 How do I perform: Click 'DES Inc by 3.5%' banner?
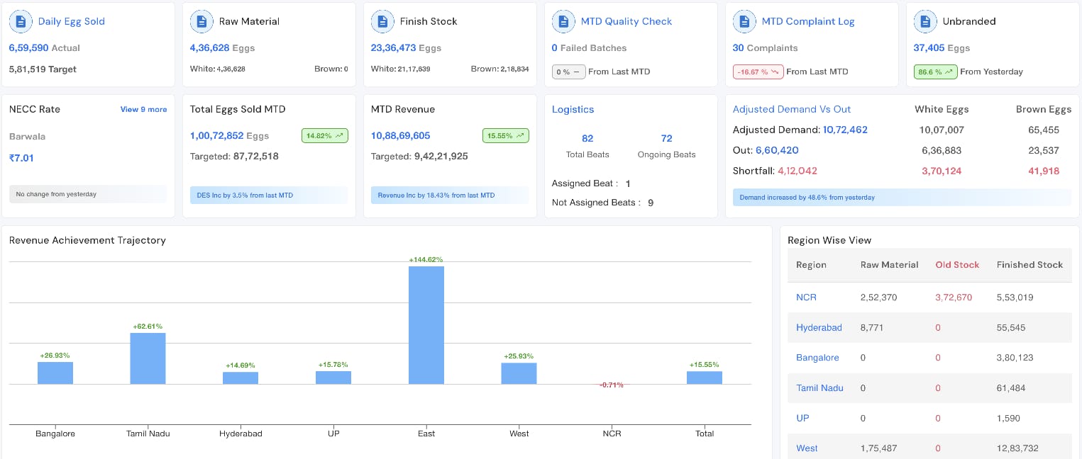(x=269, y=195)
